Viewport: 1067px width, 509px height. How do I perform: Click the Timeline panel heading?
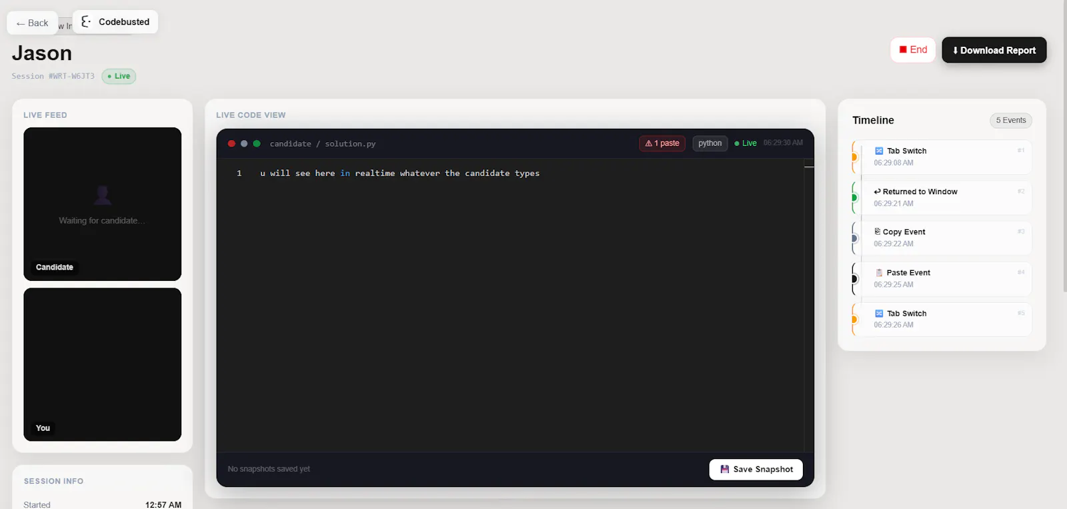coord(873,121)
